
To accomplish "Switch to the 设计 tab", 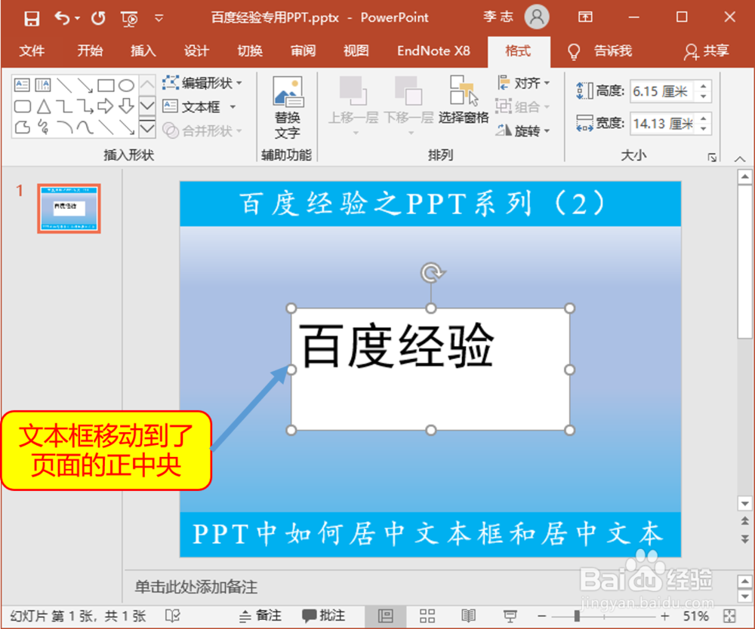I will point(196,51).
